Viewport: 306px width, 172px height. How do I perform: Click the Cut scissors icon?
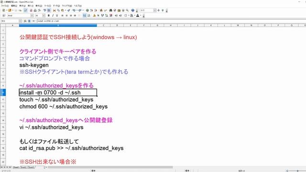point(55,11)
